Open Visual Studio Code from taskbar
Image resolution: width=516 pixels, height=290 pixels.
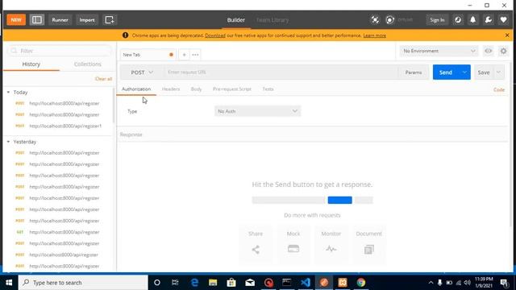(306, 283)
